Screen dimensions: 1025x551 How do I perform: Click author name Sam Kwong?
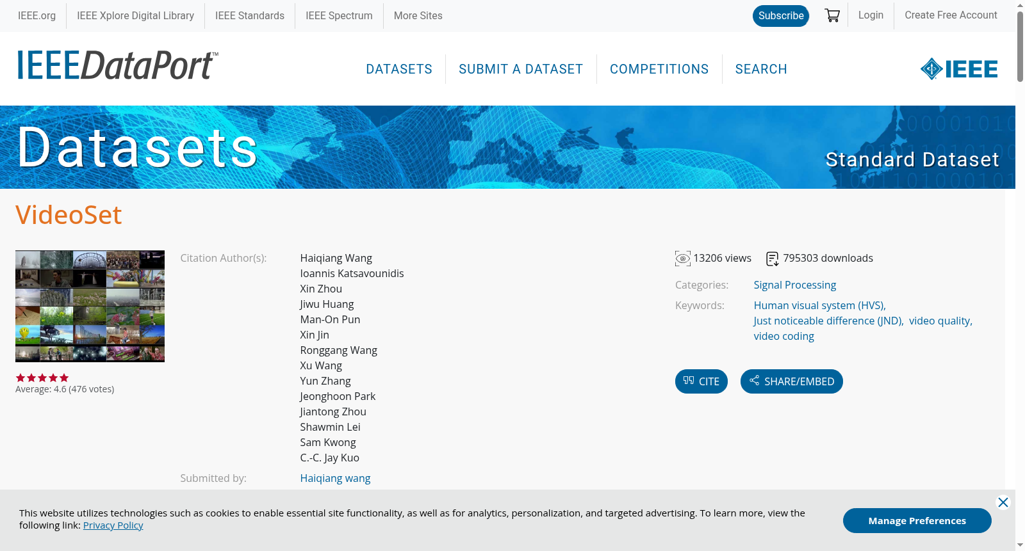328,442
